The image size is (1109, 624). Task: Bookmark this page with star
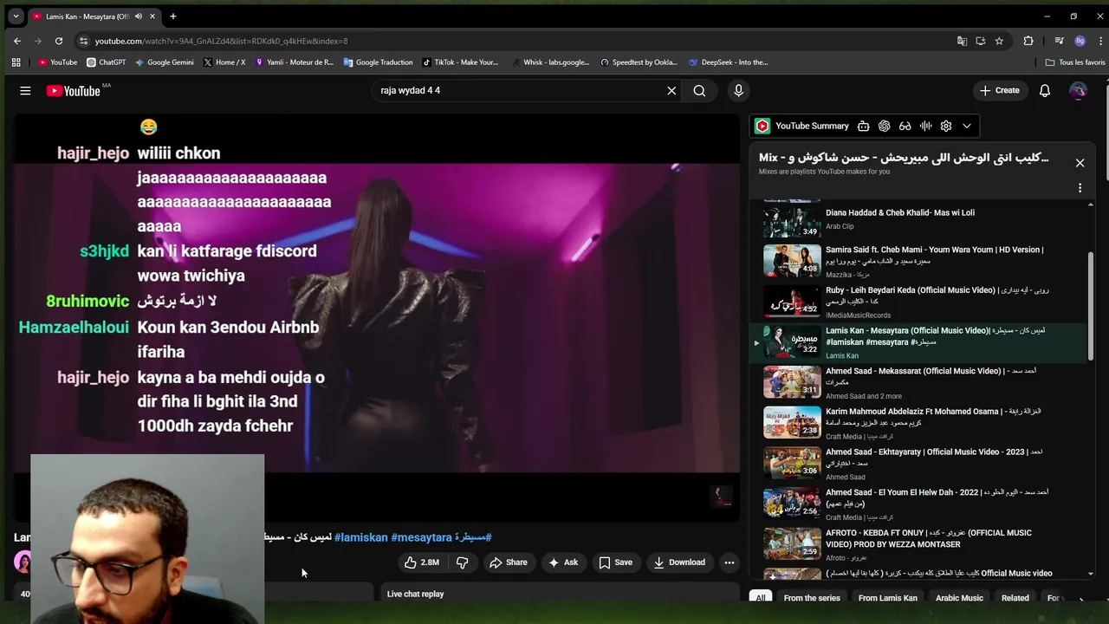(999, 41)
